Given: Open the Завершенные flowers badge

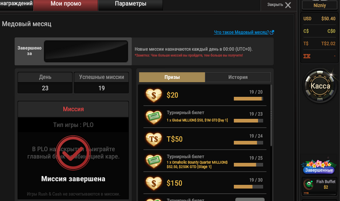Looking at the screenshot, I should pyautogui.click(x=319, y=167).
